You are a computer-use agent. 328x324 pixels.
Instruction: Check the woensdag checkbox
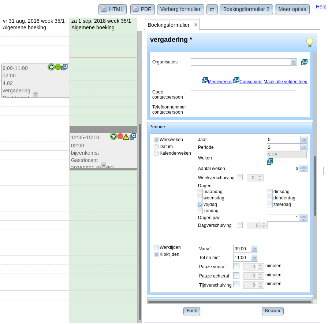click(x=200, y=198)
